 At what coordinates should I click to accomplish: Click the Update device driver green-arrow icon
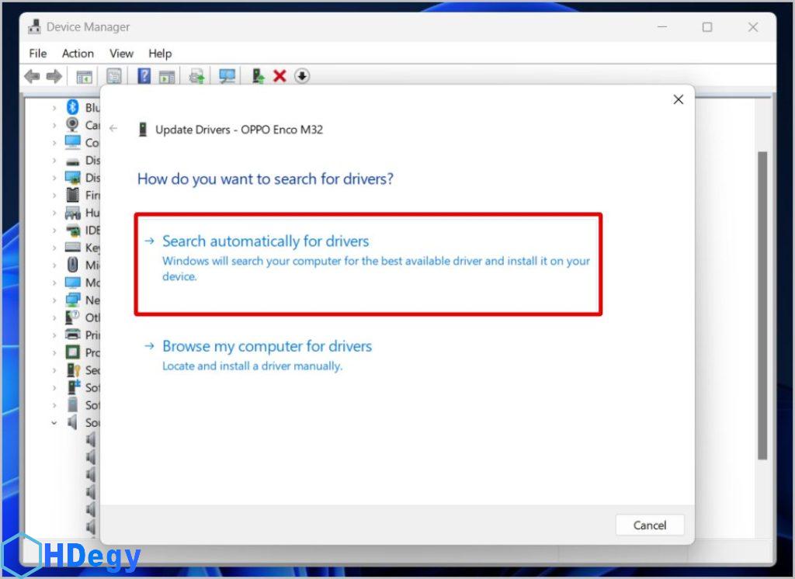258,76
